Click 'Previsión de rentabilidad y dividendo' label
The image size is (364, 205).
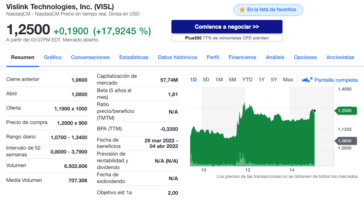(113, 160)
